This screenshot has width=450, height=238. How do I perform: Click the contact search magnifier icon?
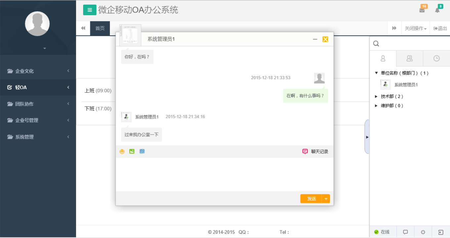tap(376, 44)
